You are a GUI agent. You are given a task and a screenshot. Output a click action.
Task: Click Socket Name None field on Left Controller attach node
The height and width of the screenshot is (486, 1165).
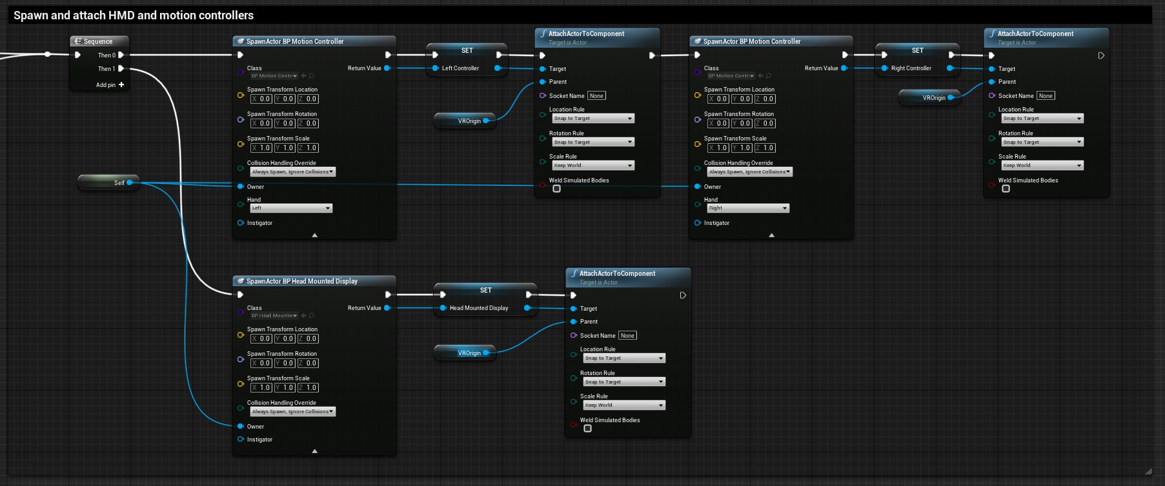pyautogui.click(x=597, y=96)
